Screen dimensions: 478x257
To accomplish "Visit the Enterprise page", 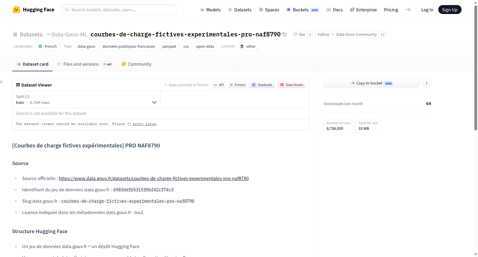I will pyautogui.click(x=363, y=10).
